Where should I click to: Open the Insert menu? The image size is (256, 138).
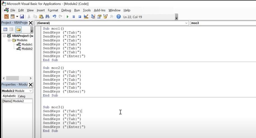pos(41,10)
